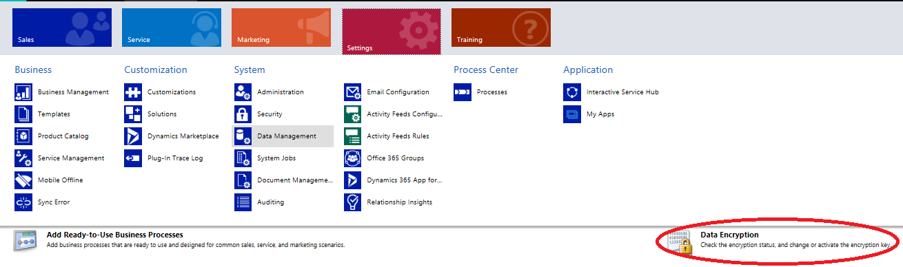Open Activity Feeds Rules link
Viewport: 903px width, 267px height.
398,136
